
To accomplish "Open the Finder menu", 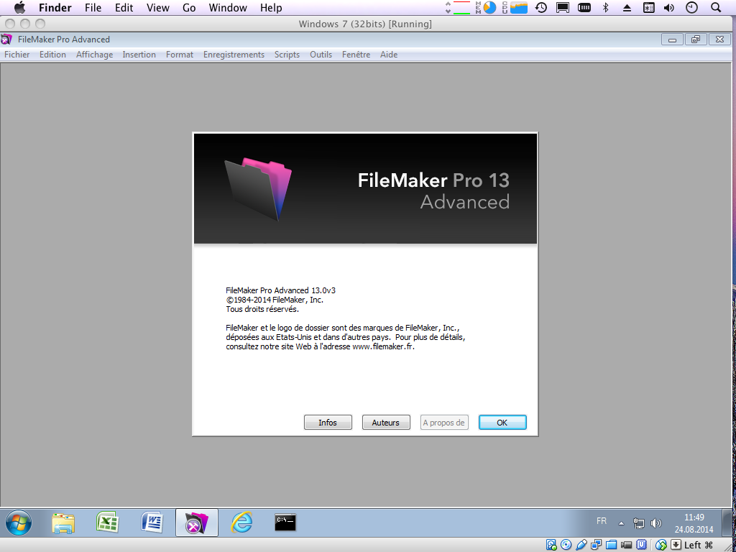I will click(55, 7).
